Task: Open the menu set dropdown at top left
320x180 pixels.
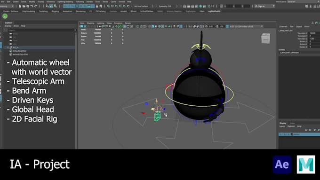Action: tap(7, 6)
